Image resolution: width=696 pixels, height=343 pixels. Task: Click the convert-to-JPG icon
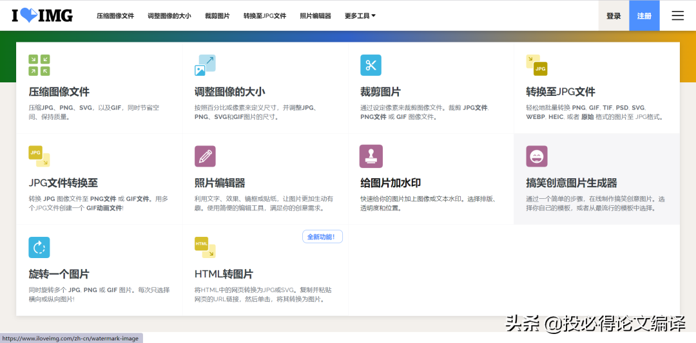[x=537, y=65]
